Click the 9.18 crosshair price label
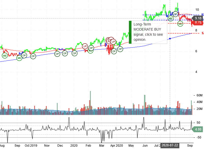Screen dimensions: 204x153 [x=198, y=18]
